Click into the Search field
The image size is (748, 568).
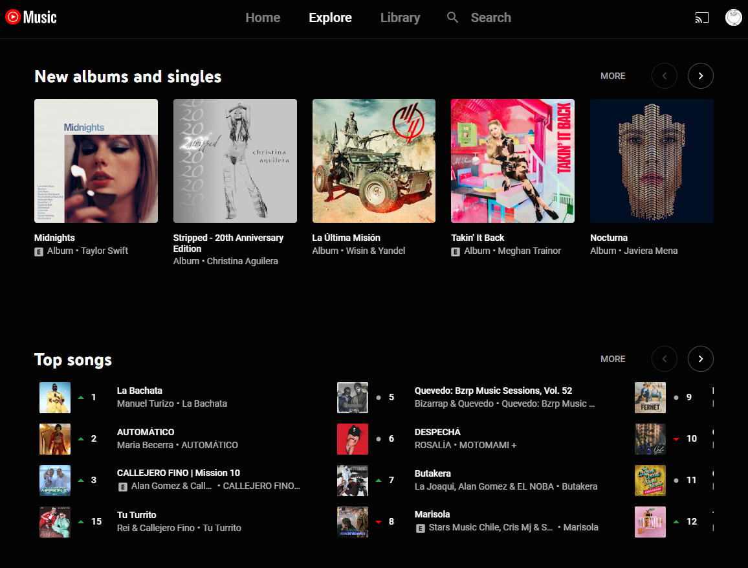491,17
